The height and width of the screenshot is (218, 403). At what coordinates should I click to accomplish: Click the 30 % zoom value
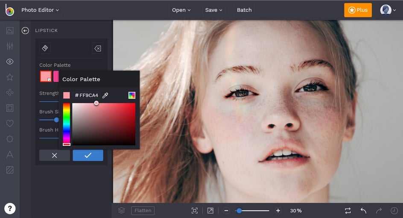[296, 211]
